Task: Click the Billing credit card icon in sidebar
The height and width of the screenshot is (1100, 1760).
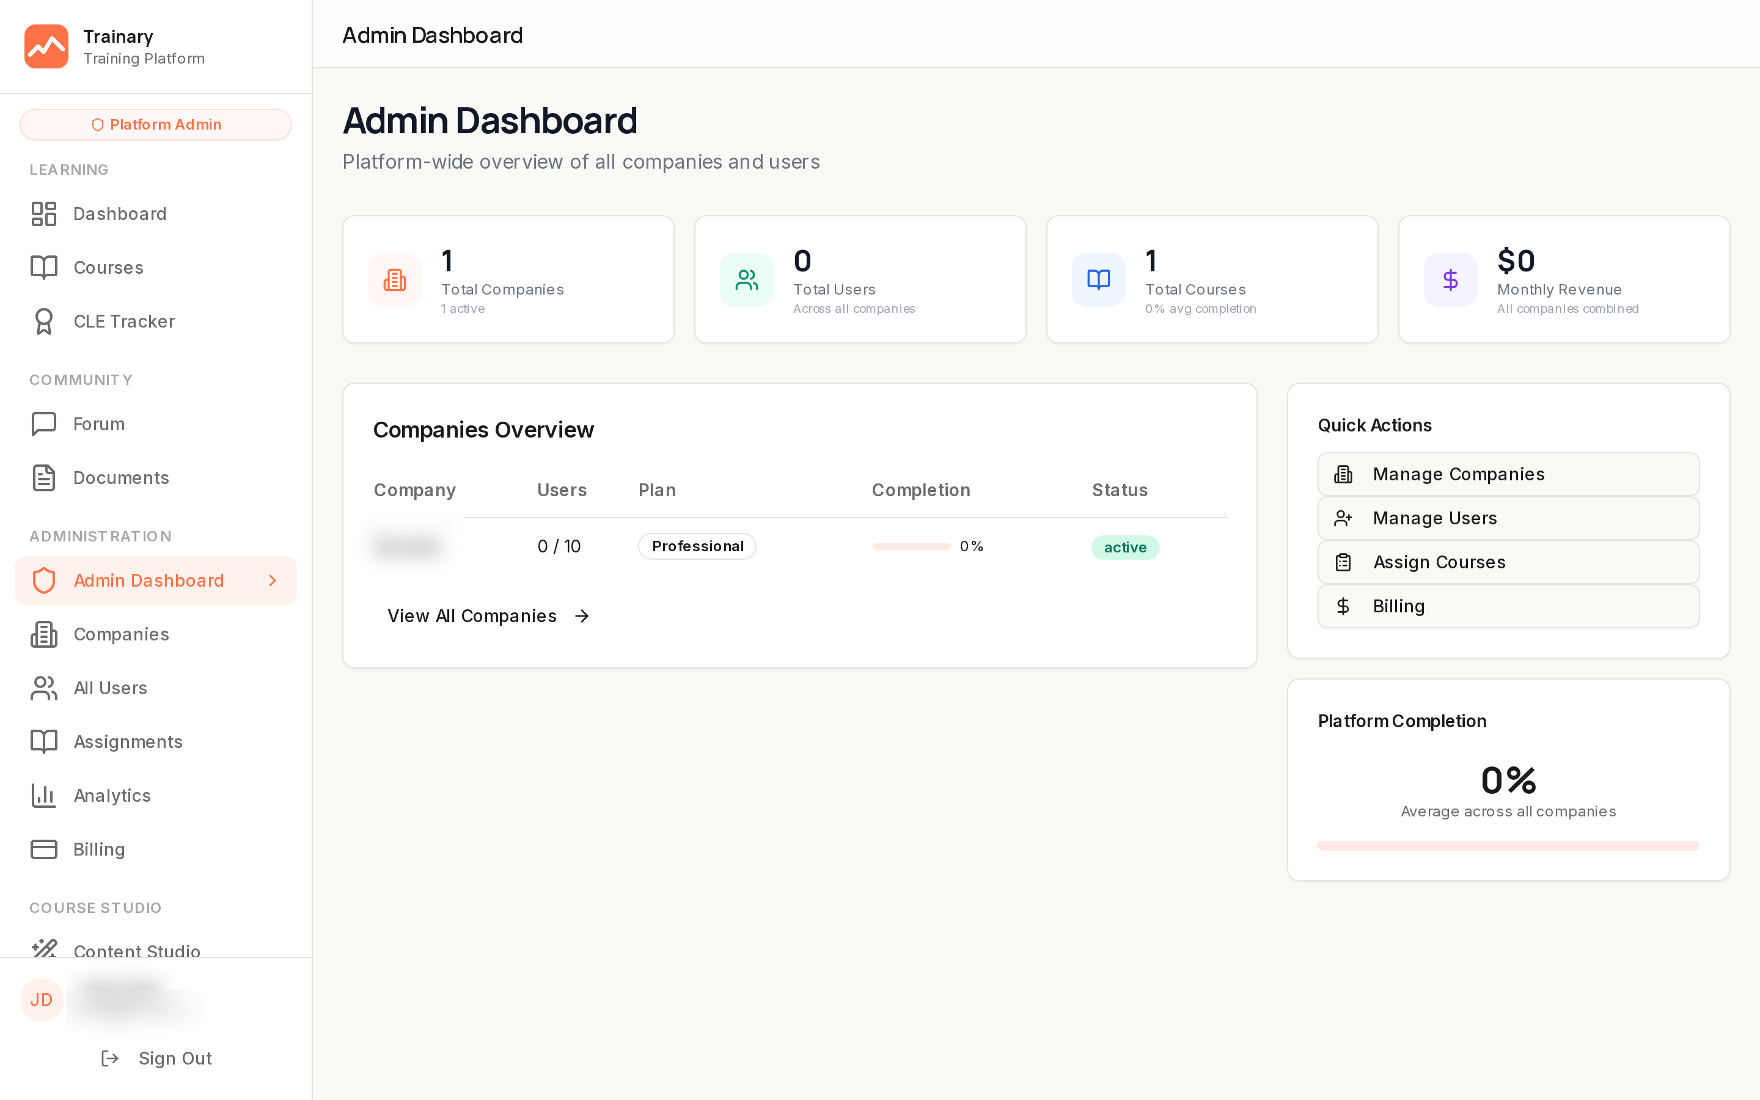Action: (43, 849)
